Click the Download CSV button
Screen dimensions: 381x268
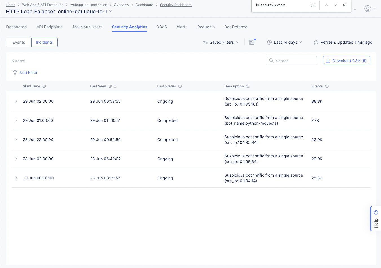pyautogui.click(x=346, y=60)
